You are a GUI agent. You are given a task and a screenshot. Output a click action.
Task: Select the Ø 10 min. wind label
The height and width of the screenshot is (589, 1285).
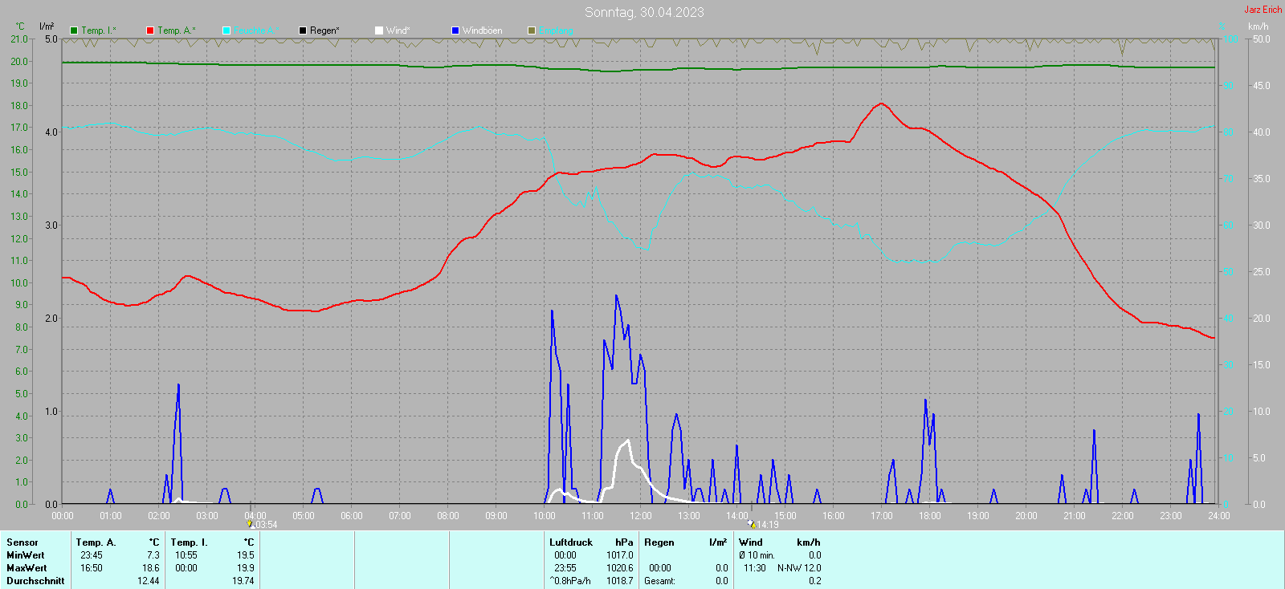(757, 555)
